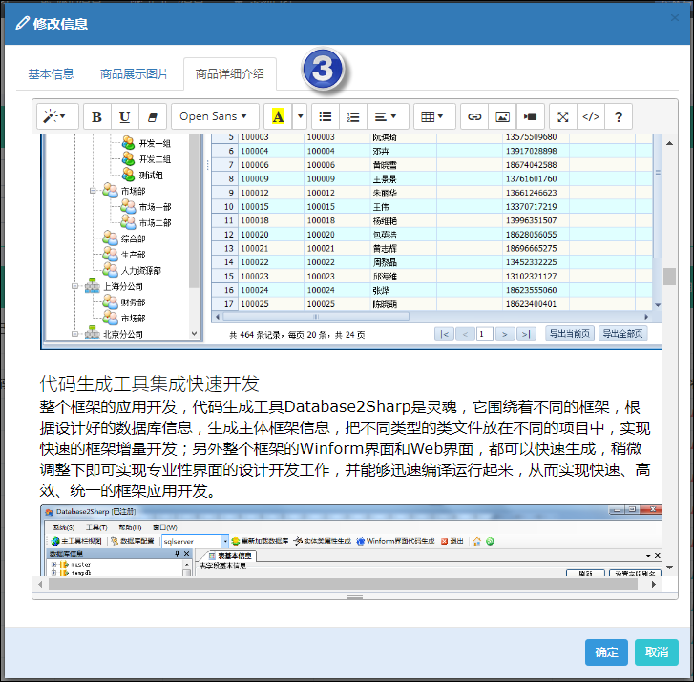Close the 修改信息 dialog
This screenshot has width=694, height=682.
tap(675, 18)
